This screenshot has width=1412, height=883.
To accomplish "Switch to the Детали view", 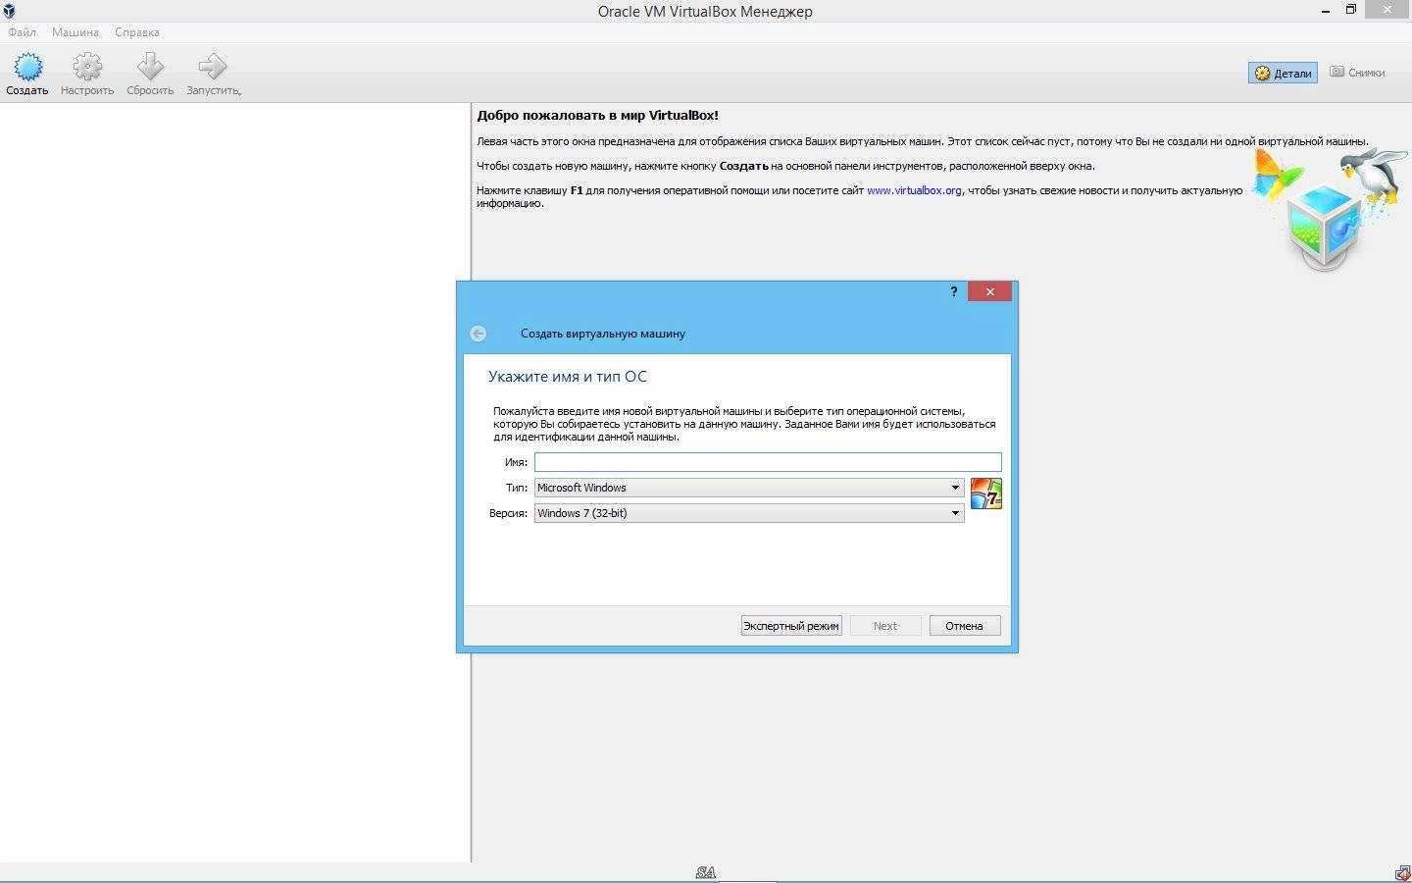I will (1283, 73).
